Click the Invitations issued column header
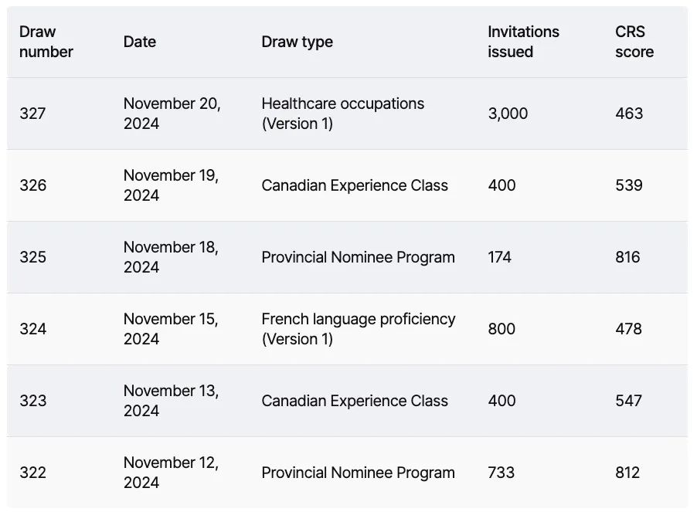Viewport: 697px width, 522px height. coord(523,42)
